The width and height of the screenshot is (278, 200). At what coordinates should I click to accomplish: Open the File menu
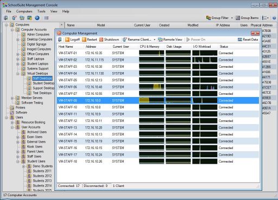[x=9, y=11]
